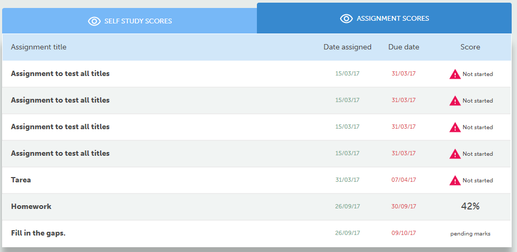Click the warning triangle in the Tarea row
This screenshot has width=517, height=252.
tap(455, 180)
